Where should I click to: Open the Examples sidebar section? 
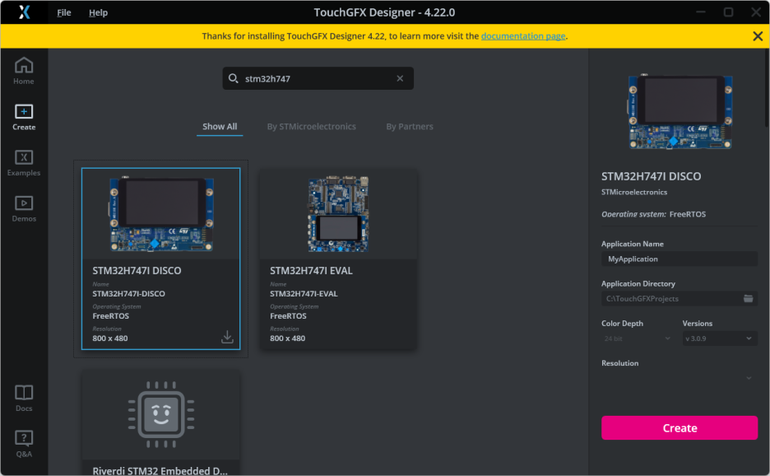24,163
